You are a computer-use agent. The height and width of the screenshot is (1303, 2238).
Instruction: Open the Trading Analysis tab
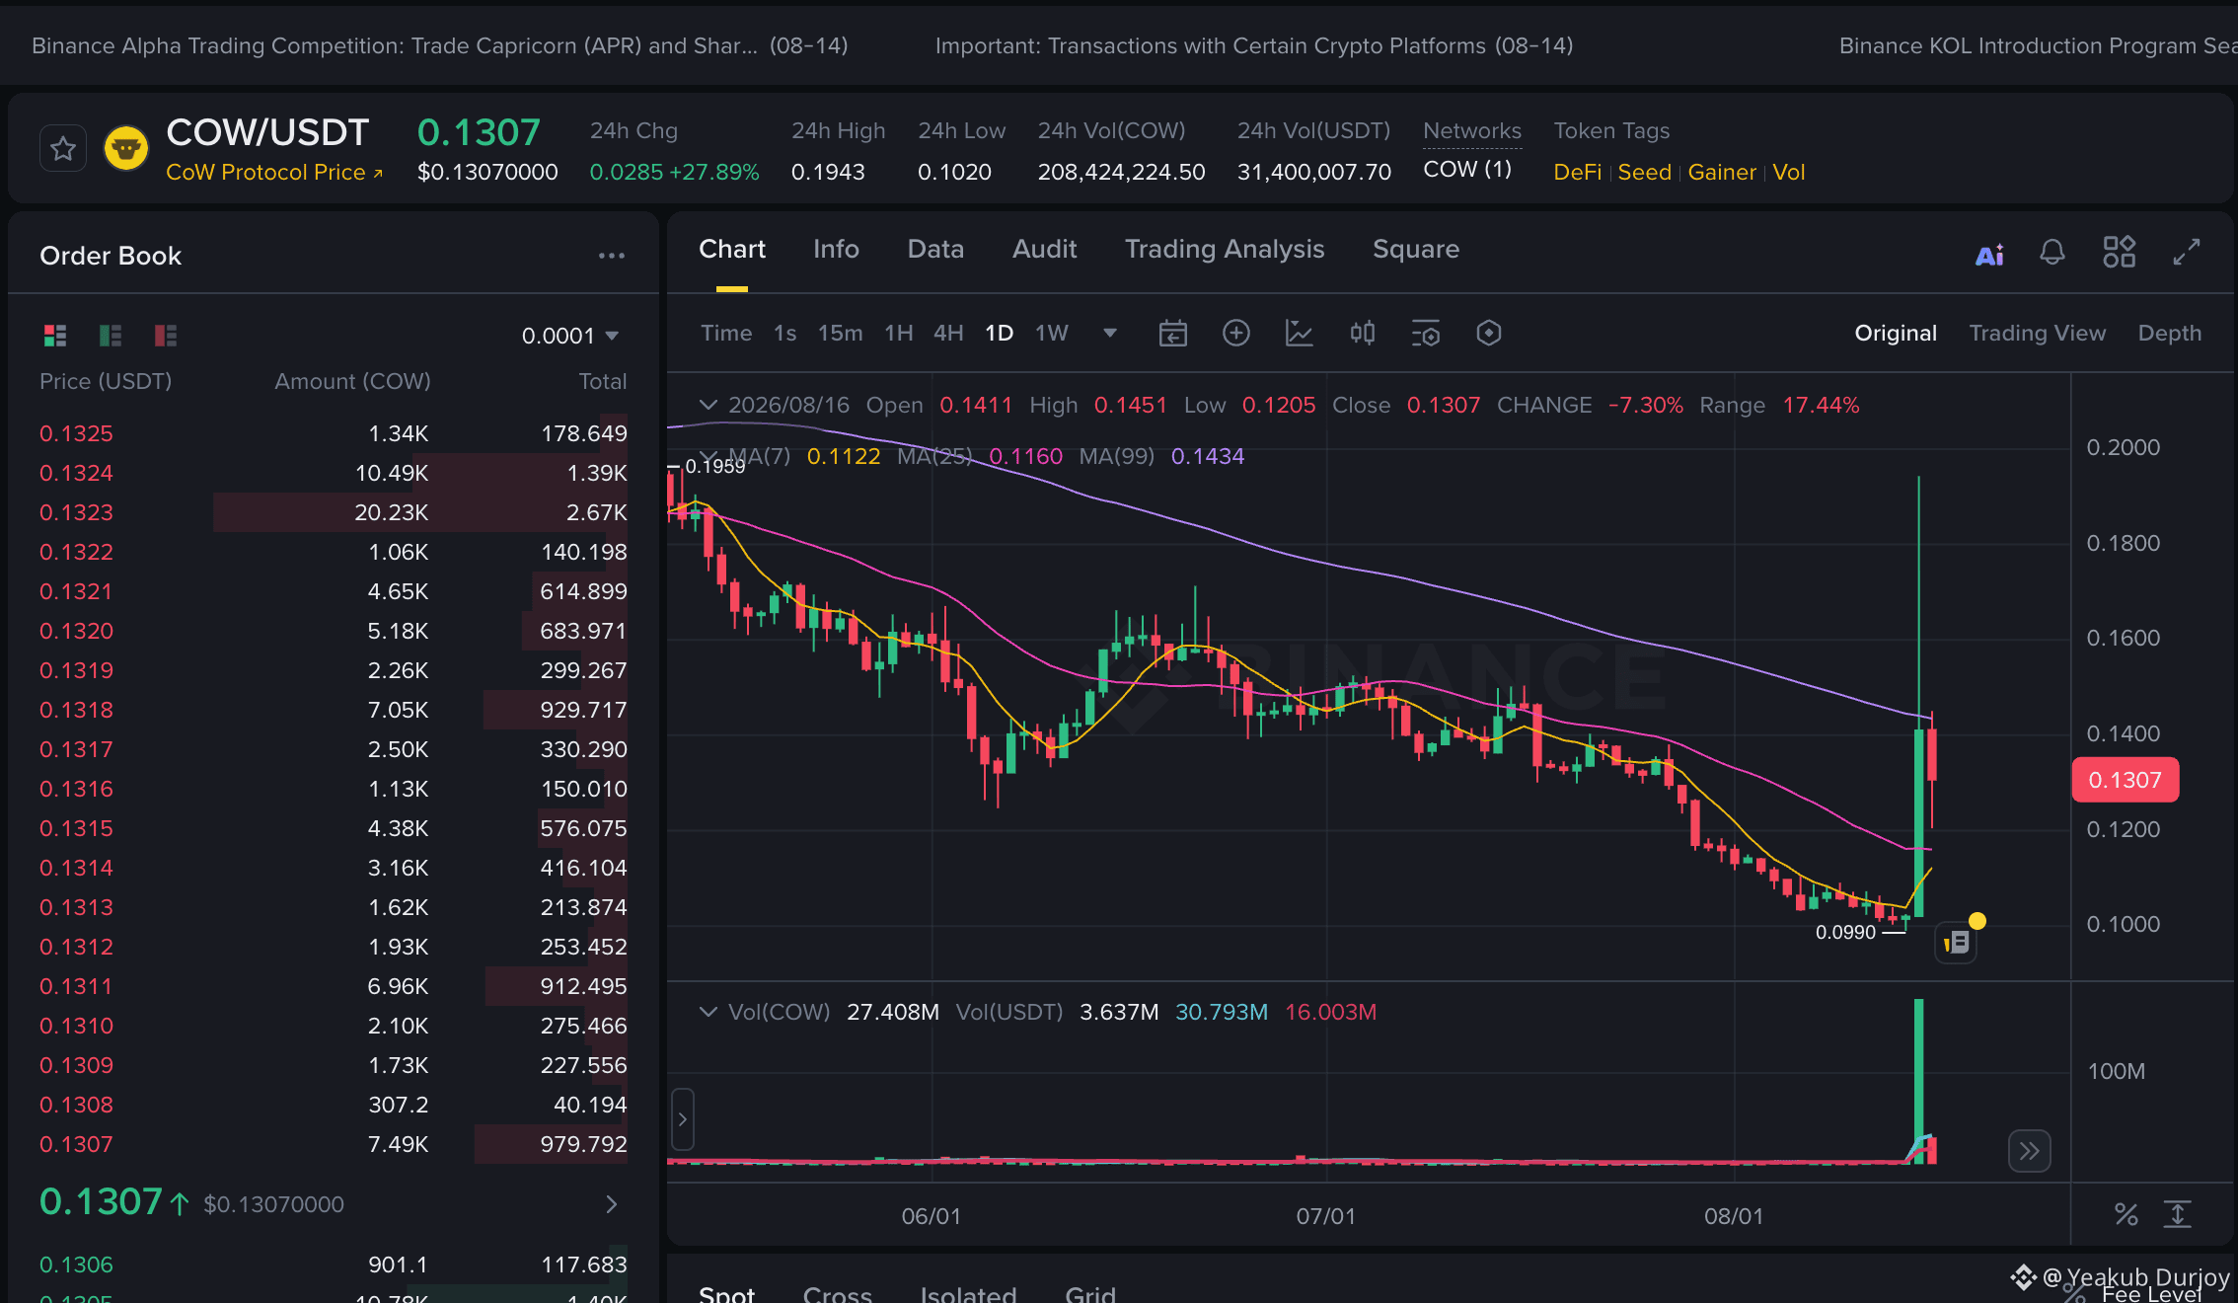pos(1225,249)
